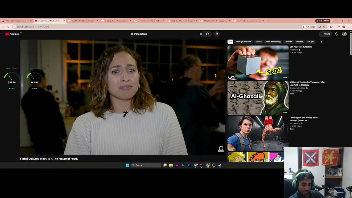Click the Al-Ghazali video title link

coord(307,84)
